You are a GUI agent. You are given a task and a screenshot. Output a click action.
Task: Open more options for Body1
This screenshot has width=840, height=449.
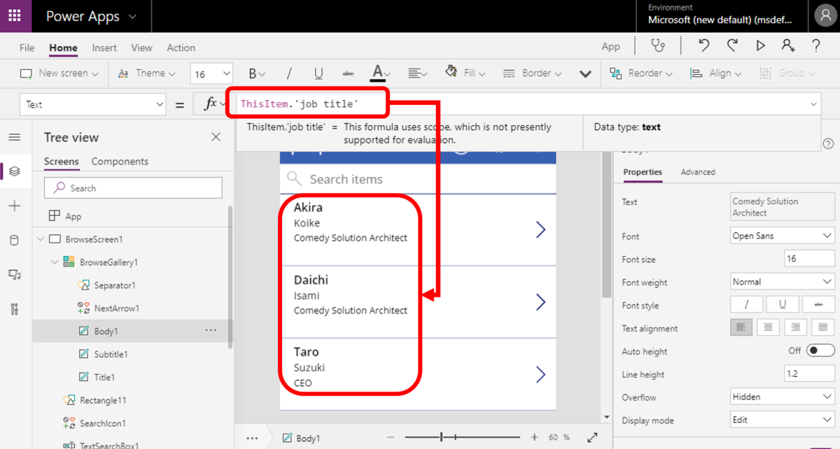pos(211,330)
